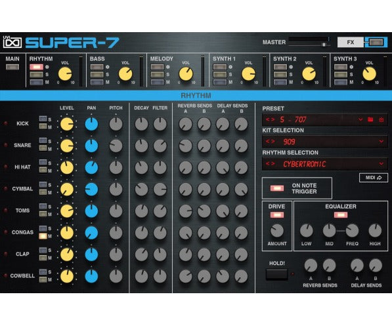Step preset with the arrows beside S - 707

click(x=271, y=119)
